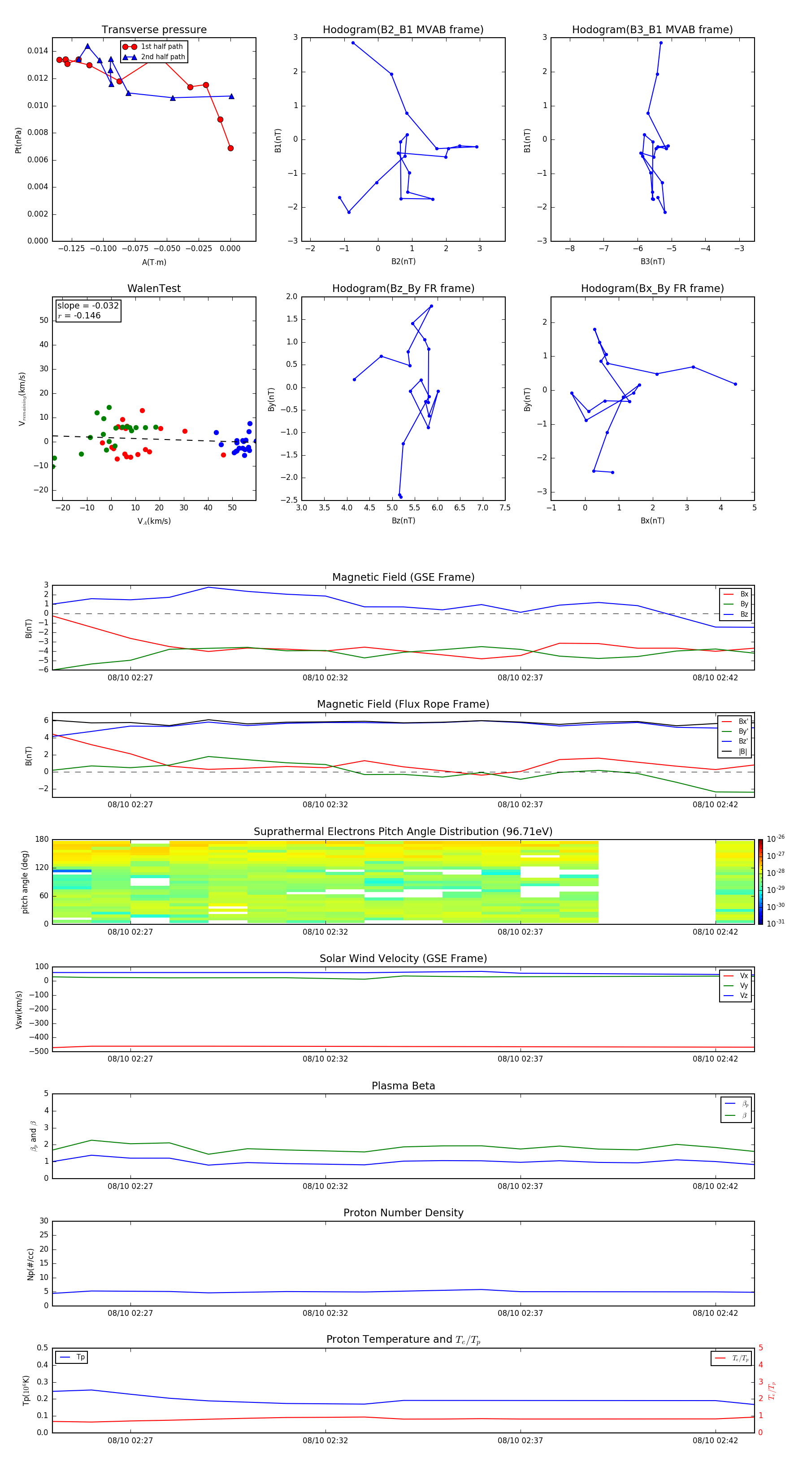Click the pitch angle color scale bar

point(760,882)
